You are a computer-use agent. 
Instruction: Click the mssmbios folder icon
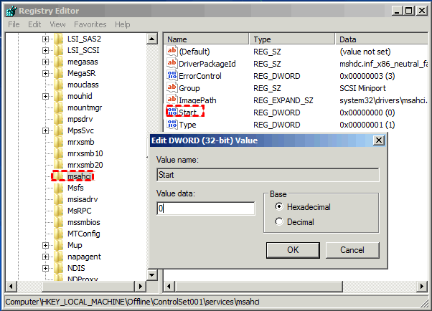click(x=58, y=222)
